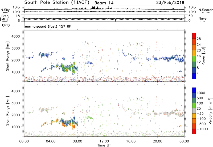Click the '4000' tick on power panel
Image resolution: width=213 pixels, height=147 pixels.
click(x=16, y=36)
